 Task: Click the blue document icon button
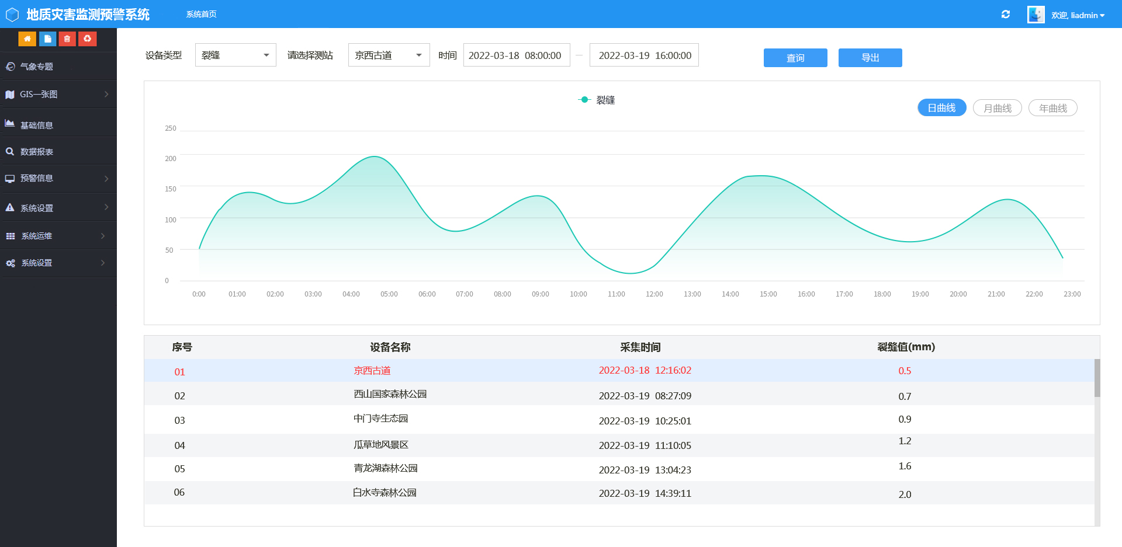pyautogui.click(x=47, y=39)
